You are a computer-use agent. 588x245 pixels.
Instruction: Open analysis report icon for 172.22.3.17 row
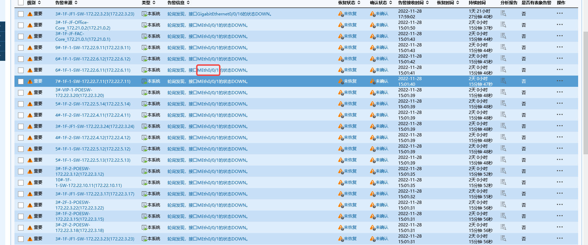[x=503, y=193]
